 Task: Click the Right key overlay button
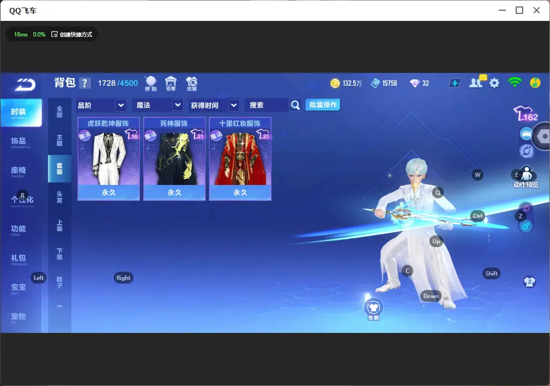123,278
